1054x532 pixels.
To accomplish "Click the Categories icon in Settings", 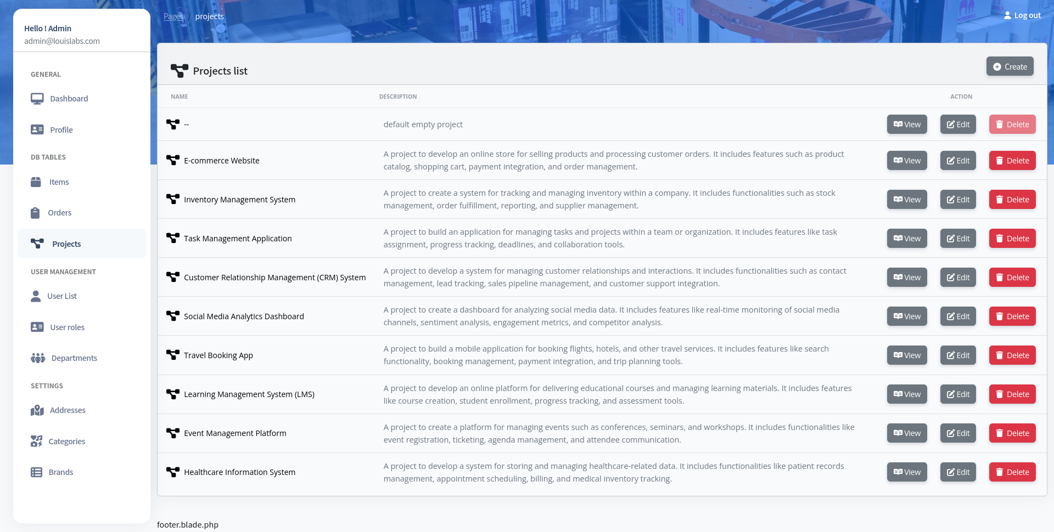I will click(x=37, y=442).
